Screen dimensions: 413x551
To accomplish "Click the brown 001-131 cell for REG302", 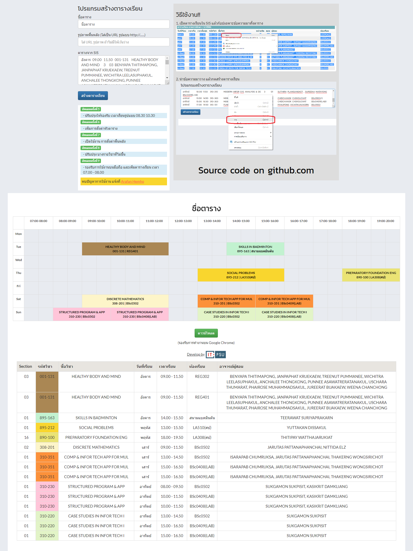I will tap(47, 382).
